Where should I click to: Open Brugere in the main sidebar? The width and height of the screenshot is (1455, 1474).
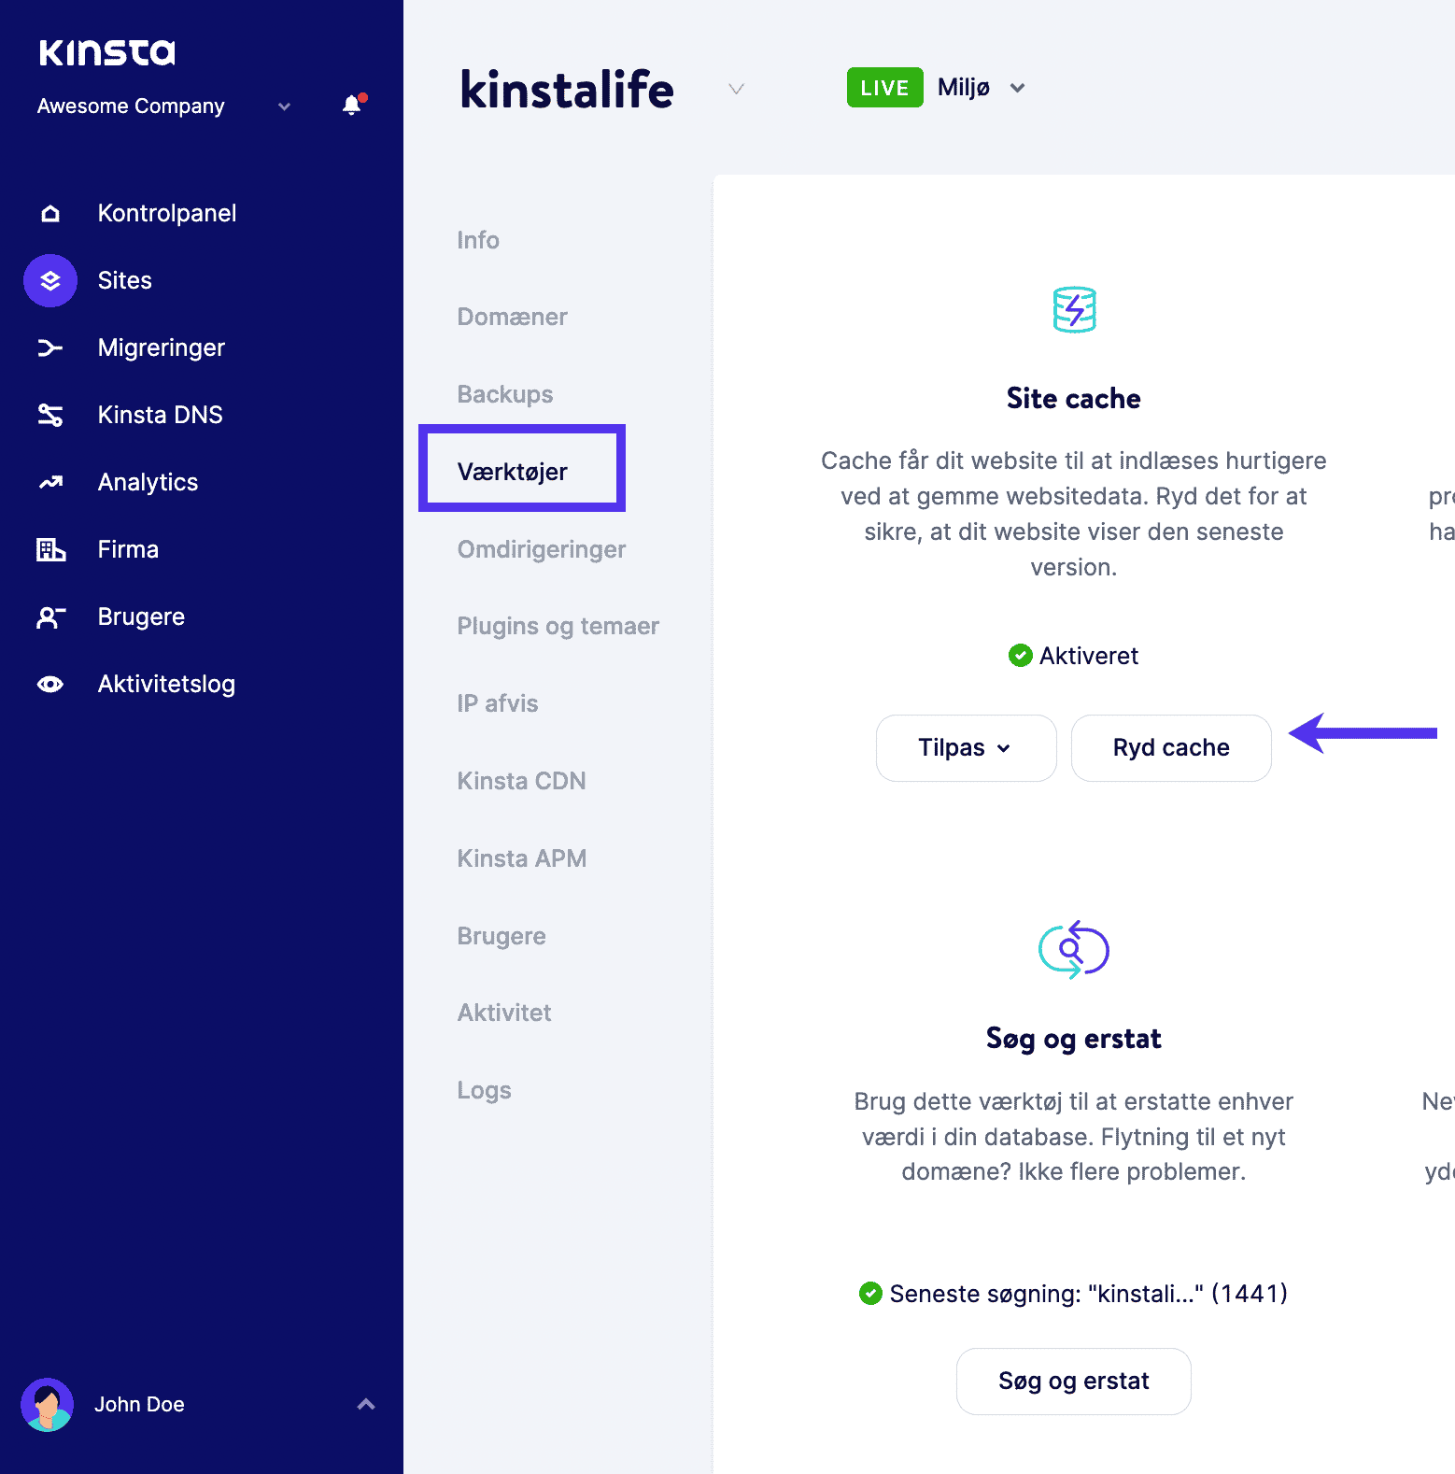pos(142,617)
